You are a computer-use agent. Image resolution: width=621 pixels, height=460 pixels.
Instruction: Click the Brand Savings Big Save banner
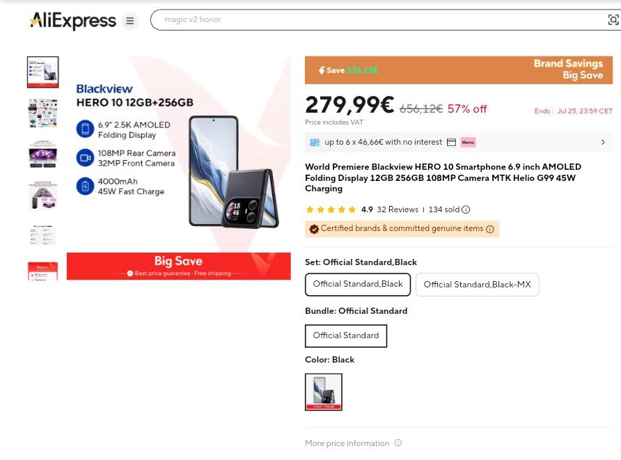(458, 70)
